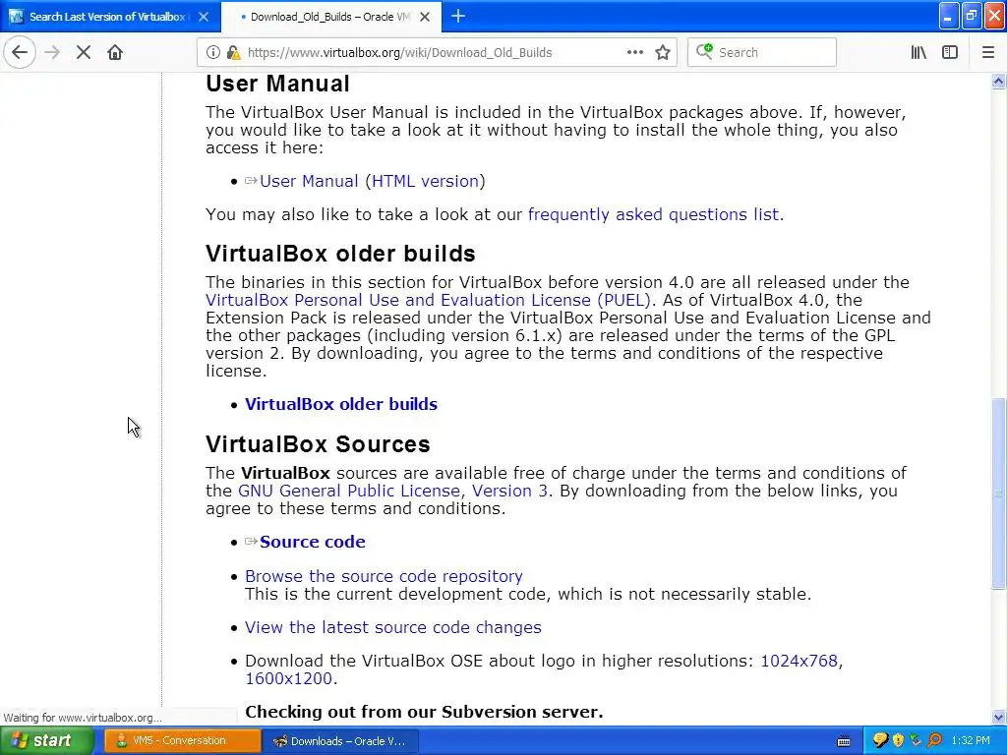Screen dimensions: 1007x755
Task: Download the 1024x768 logo
Action: (x=799, y=661)
